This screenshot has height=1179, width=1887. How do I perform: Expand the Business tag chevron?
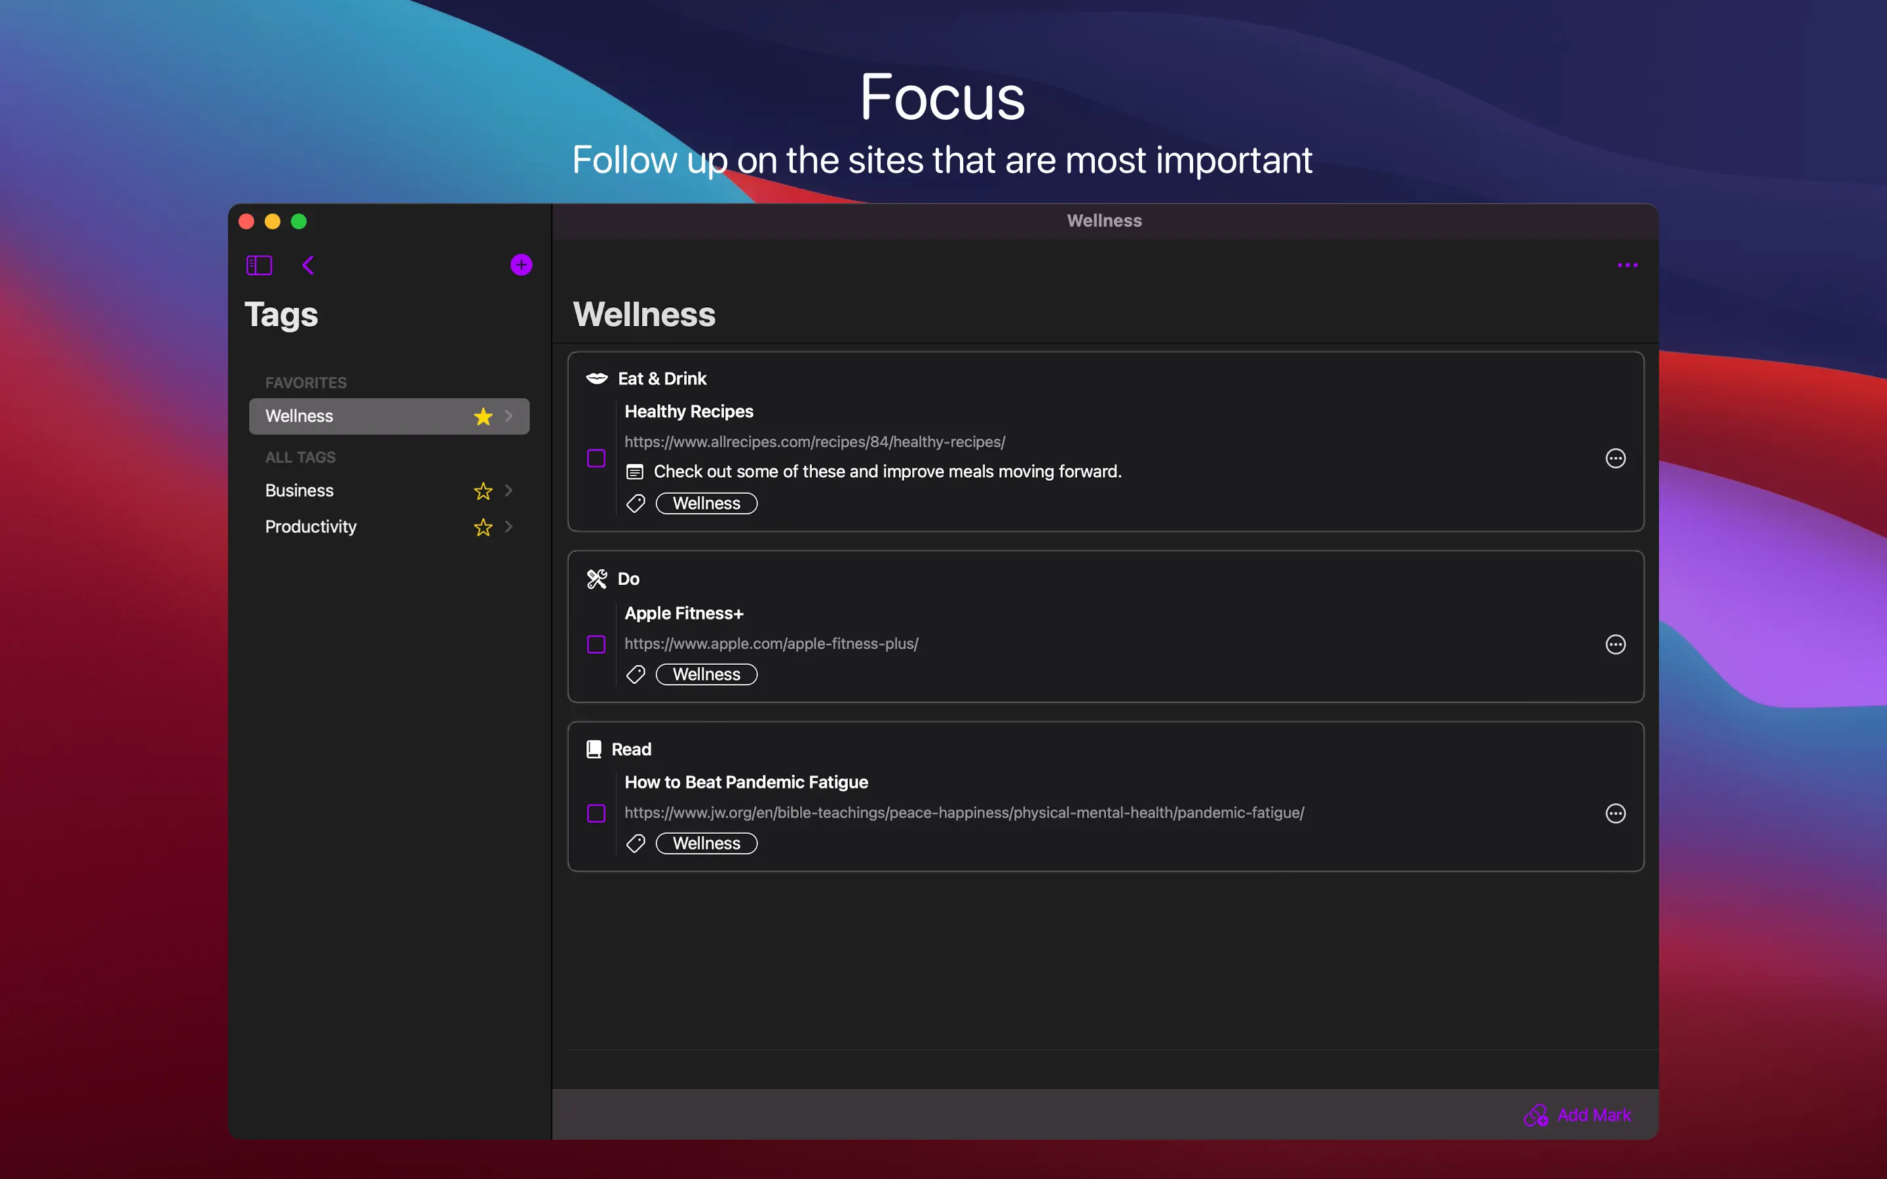(x=509, y=491)
